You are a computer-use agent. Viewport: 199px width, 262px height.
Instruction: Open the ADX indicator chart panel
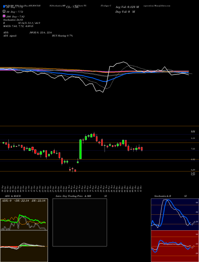[x=24, y=214]
